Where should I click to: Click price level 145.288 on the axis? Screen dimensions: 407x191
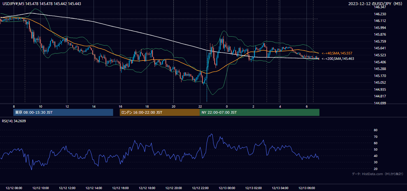click(x=380, y=69)
